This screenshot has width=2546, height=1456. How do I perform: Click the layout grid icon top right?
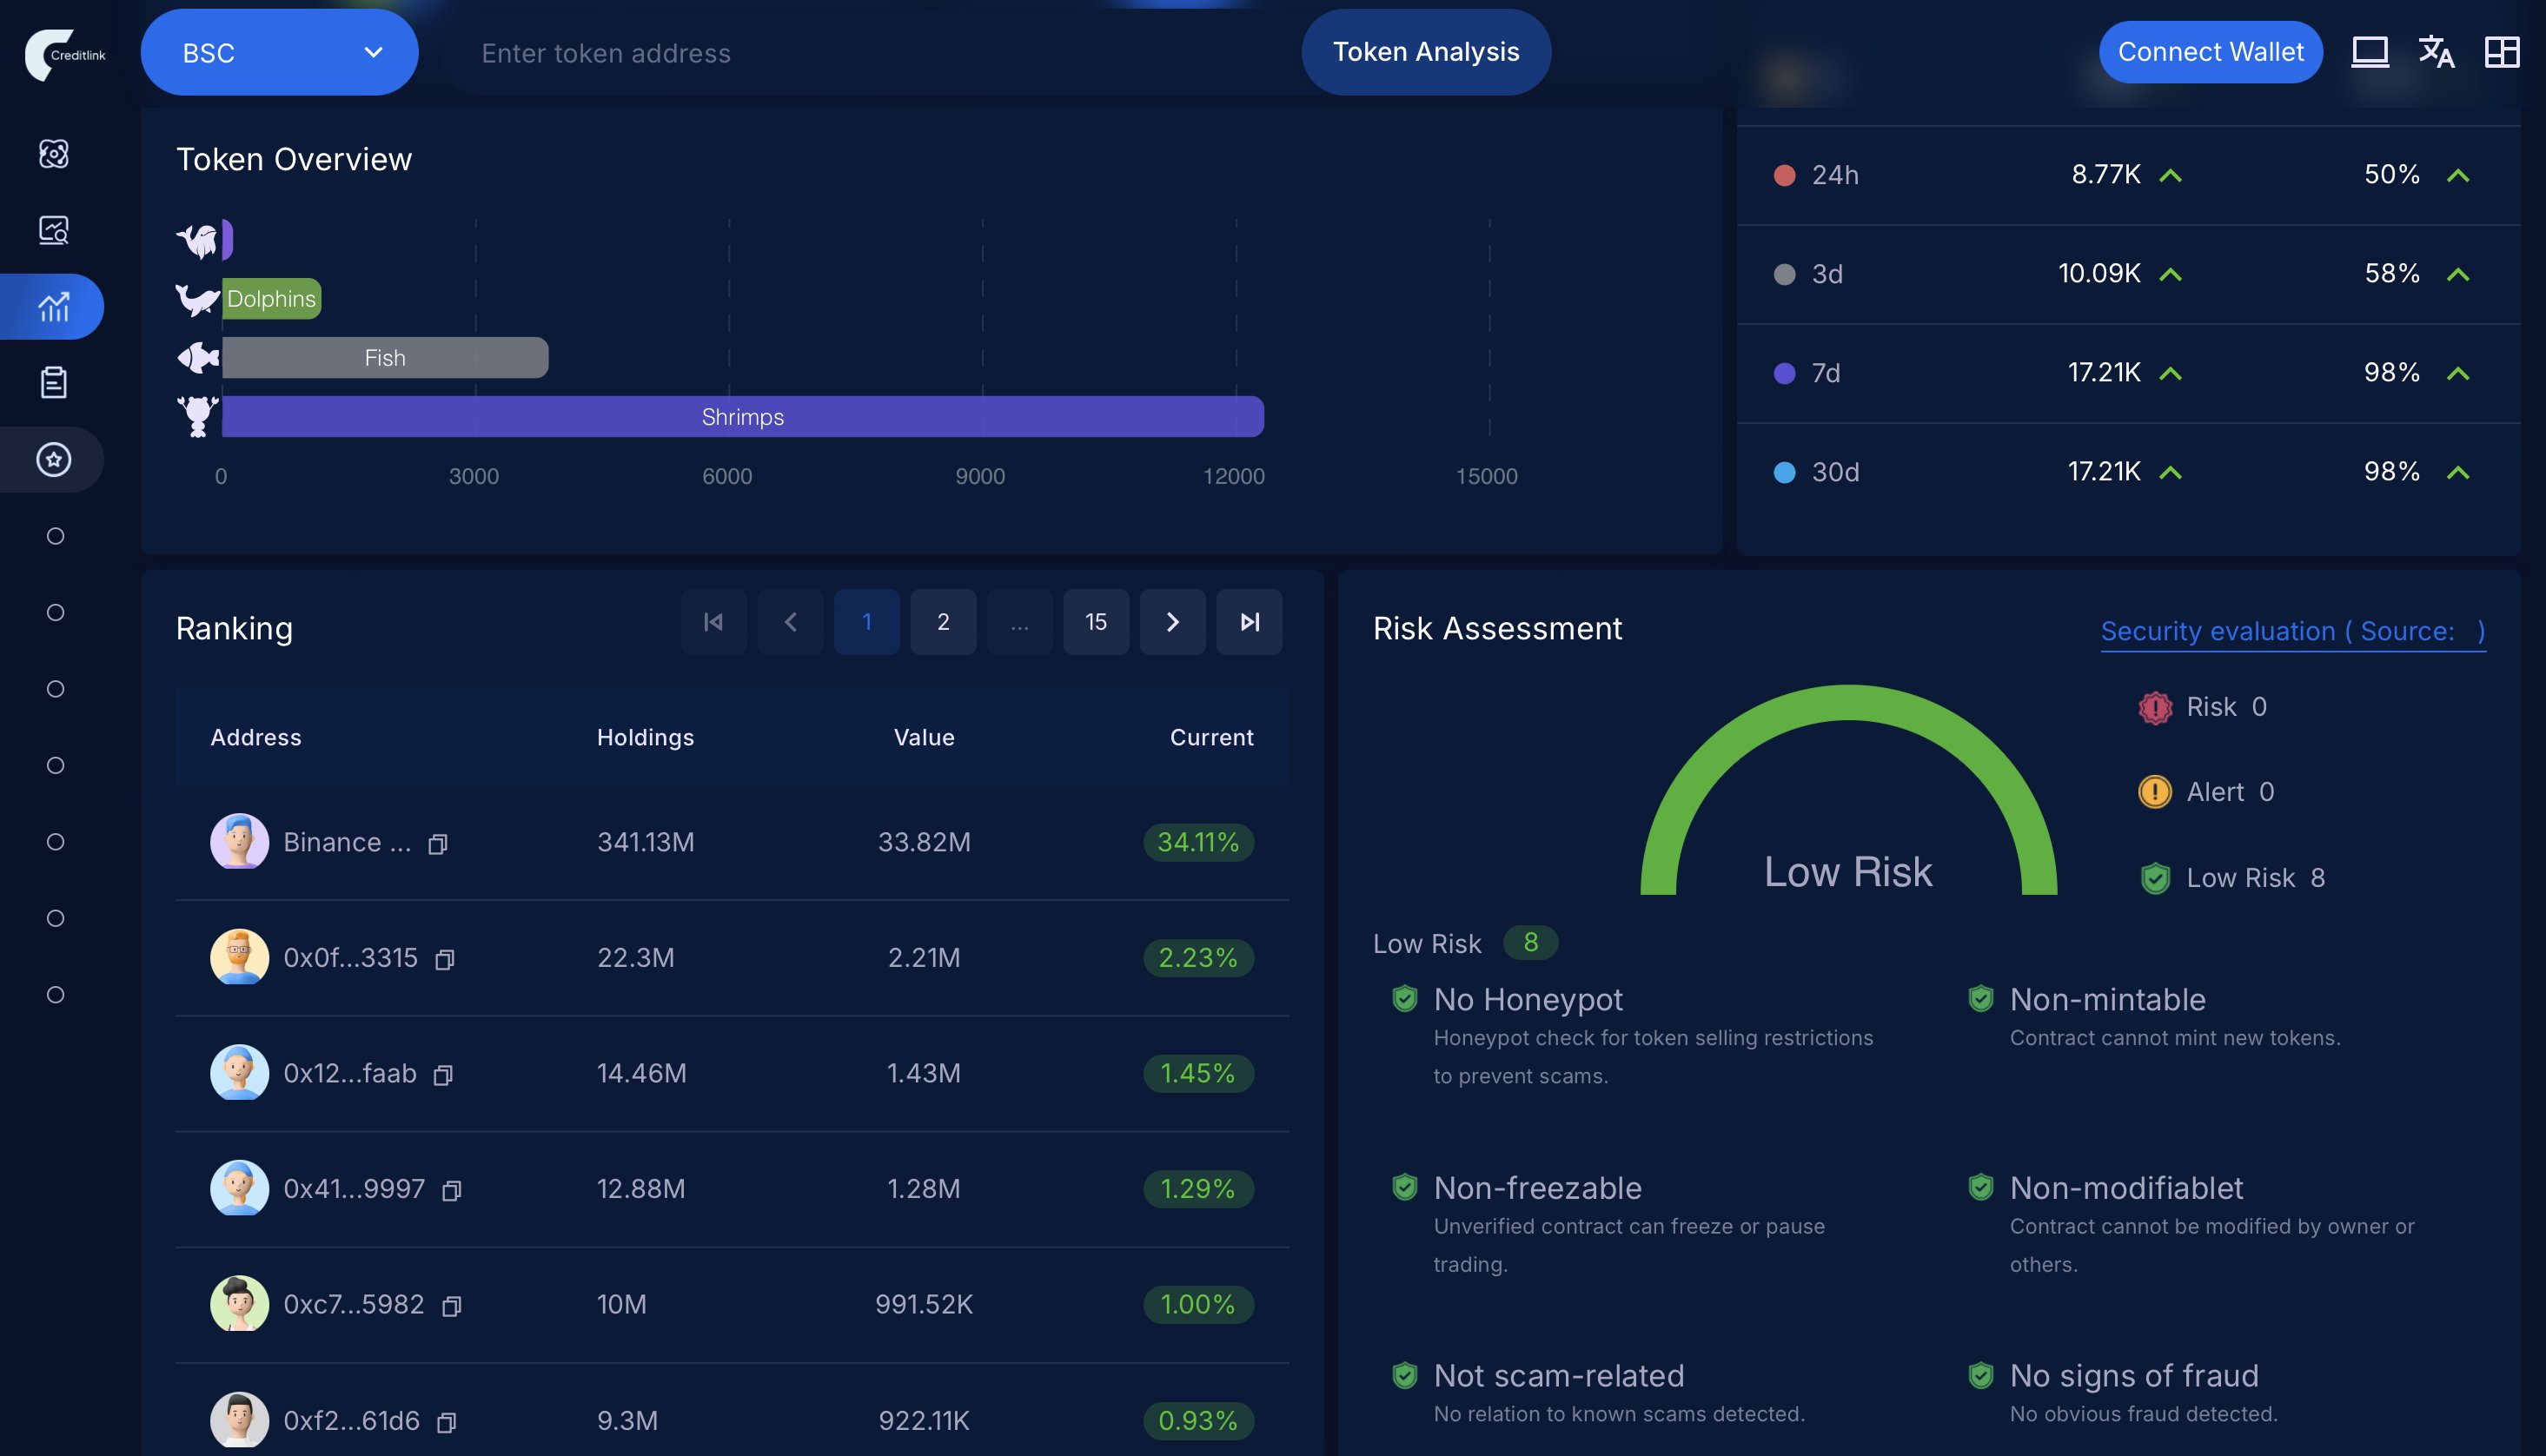(x=2503, y=52)
